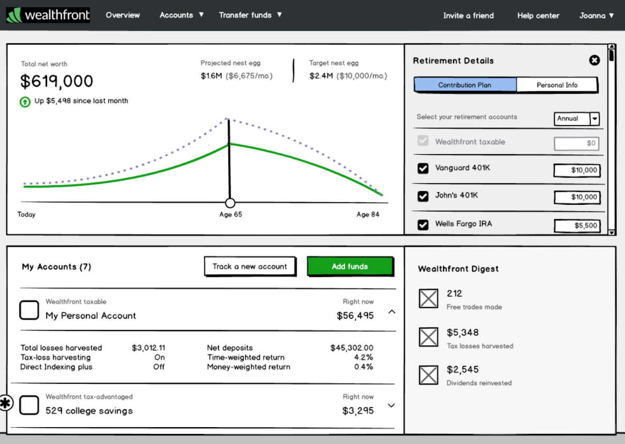Uncheck the Wells Fargo IRA checkbox
Image resolution: width=625 pixels, height=444 pixels.
(x=423, y=224)
